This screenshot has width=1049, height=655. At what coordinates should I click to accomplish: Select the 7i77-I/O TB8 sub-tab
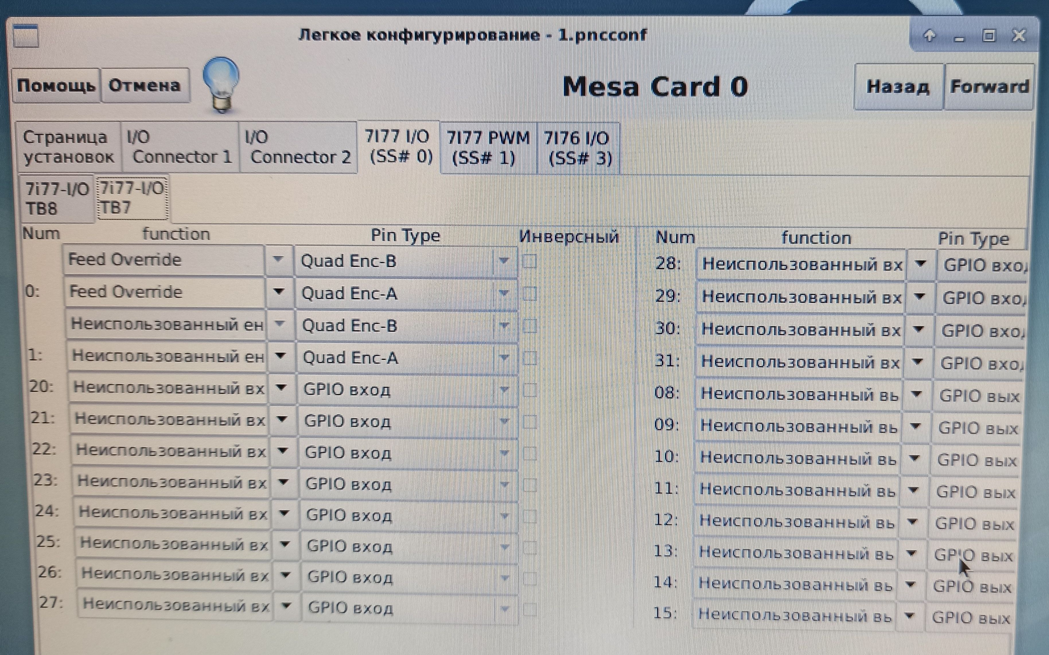coord(56,199)
